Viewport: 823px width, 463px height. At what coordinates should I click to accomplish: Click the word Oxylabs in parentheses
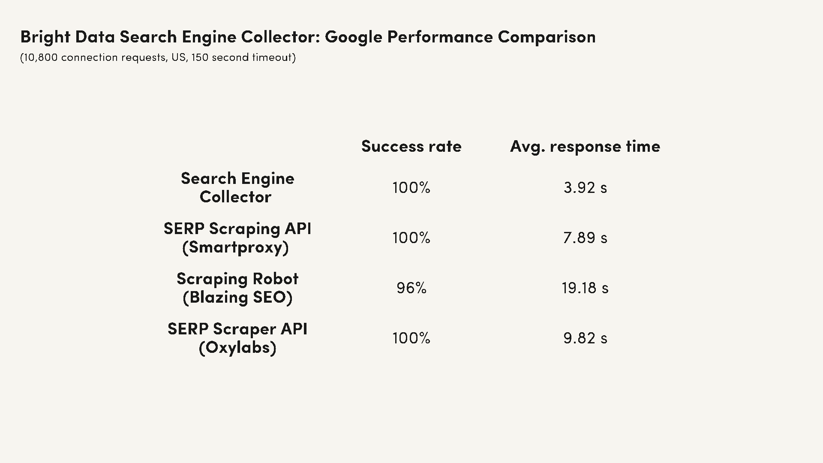(x=237, y=348)
